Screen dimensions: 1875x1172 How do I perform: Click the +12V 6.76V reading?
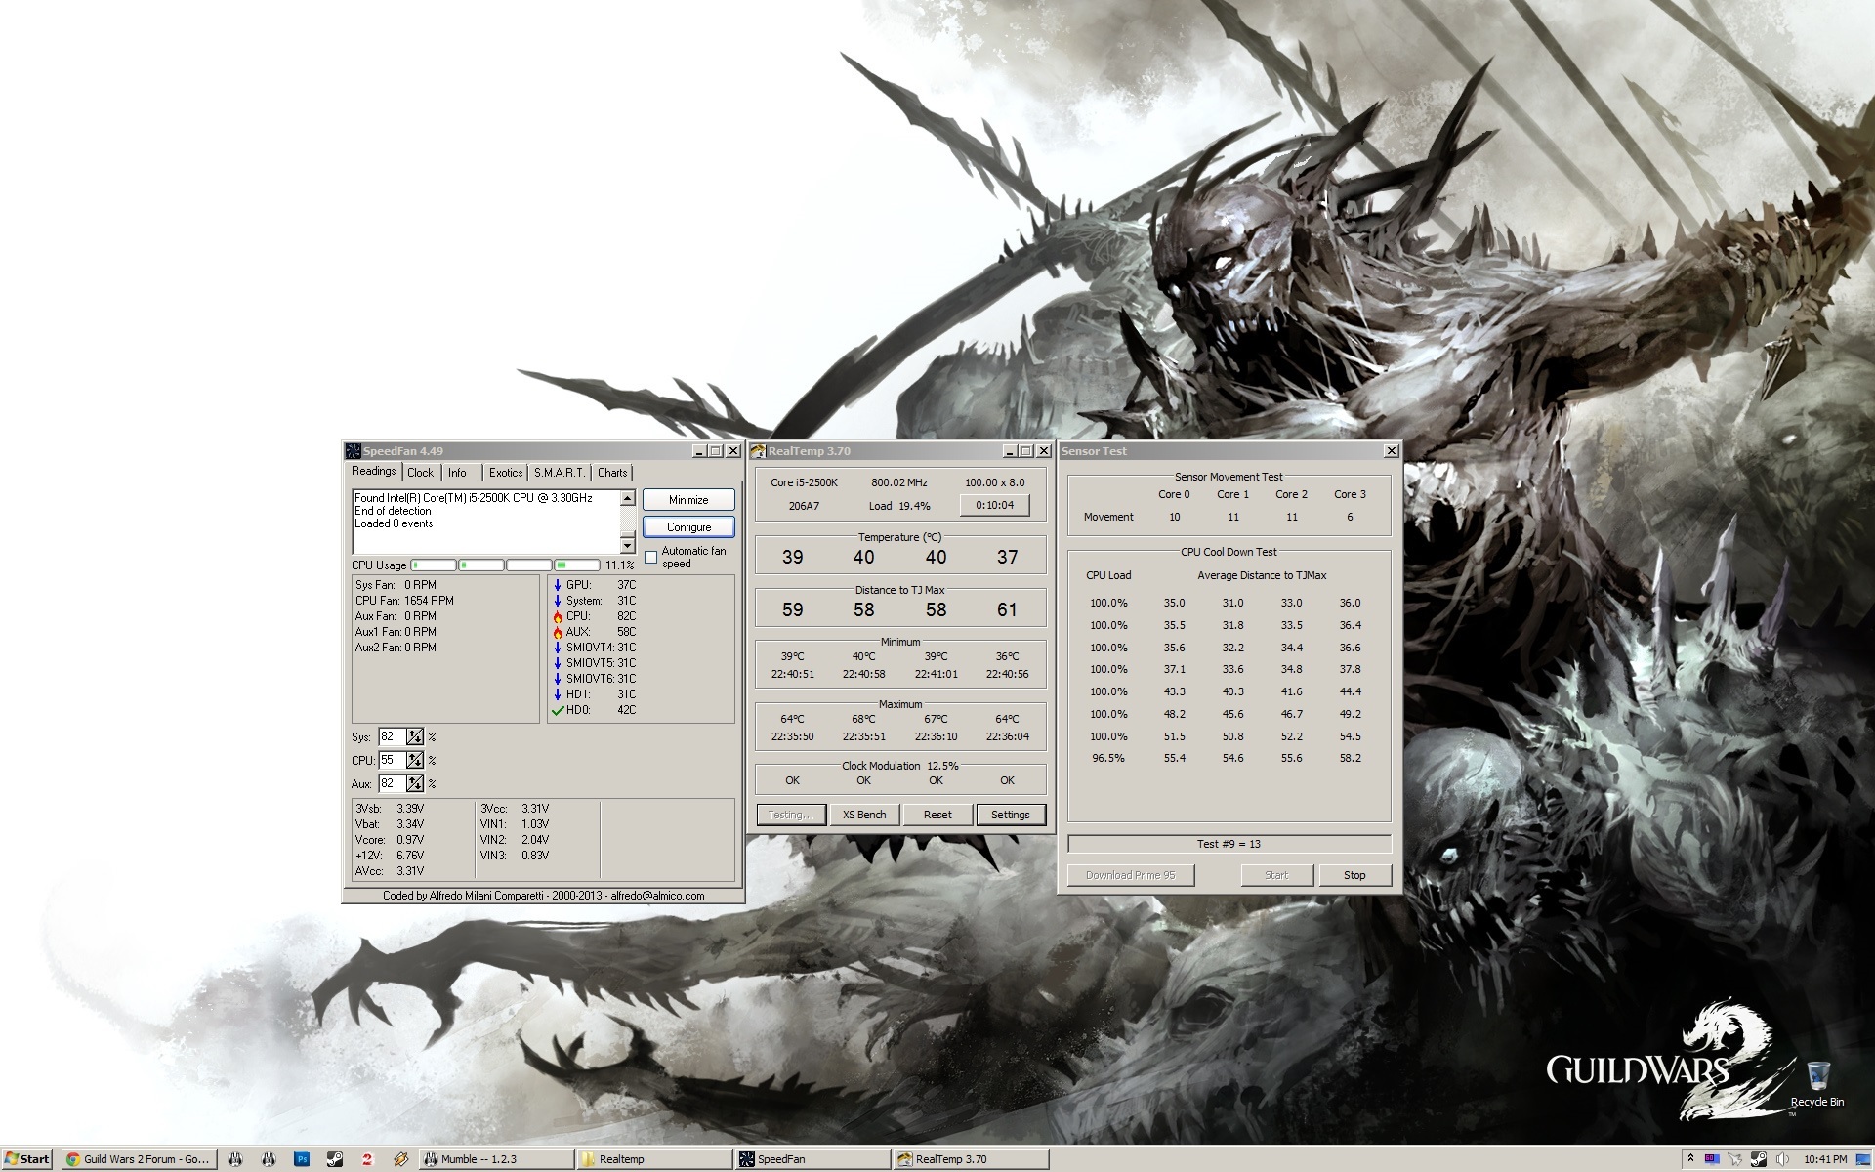pyautogui.click(x=390, y=856)
